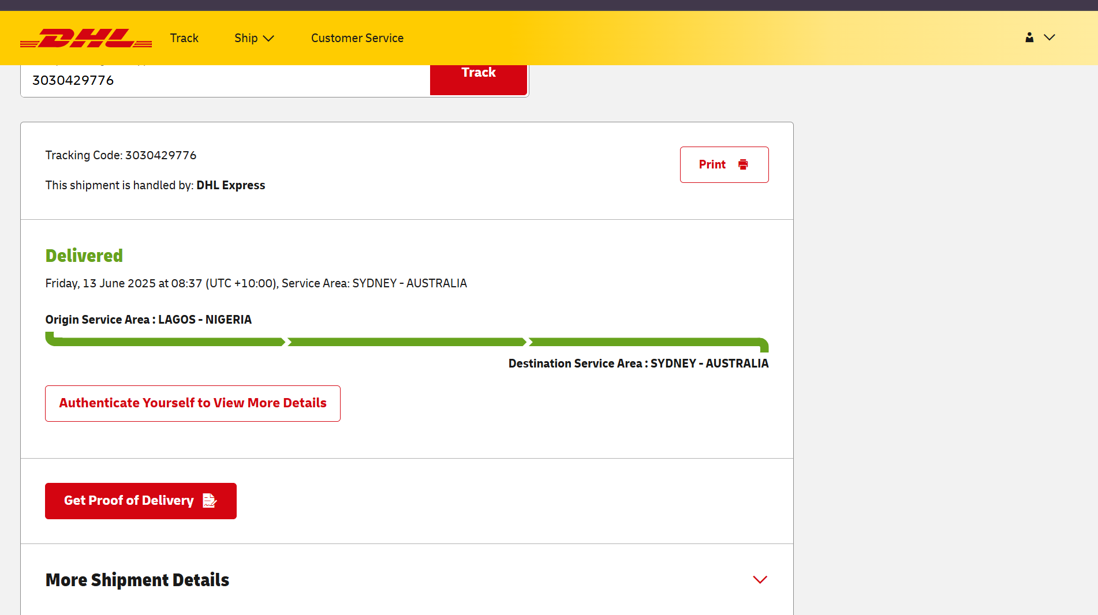Open the Ship dropdown menu
This screenshot has height=615, width=1098.
(254, 38)
